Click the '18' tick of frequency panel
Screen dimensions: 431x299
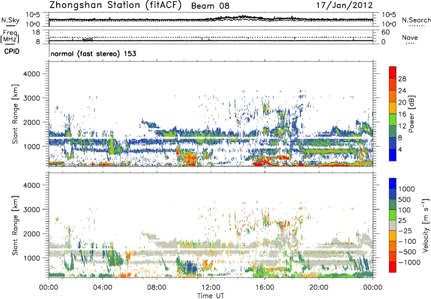point(36,32)
